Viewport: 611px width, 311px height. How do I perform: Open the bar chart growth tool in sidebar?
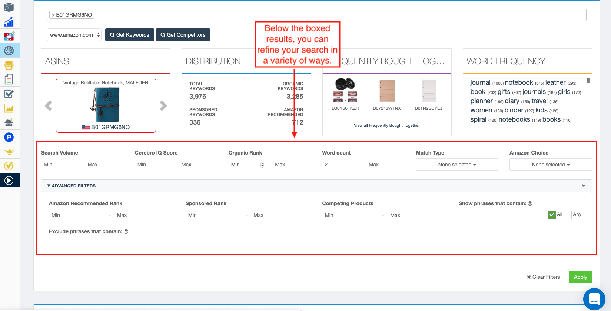(9, 22)
